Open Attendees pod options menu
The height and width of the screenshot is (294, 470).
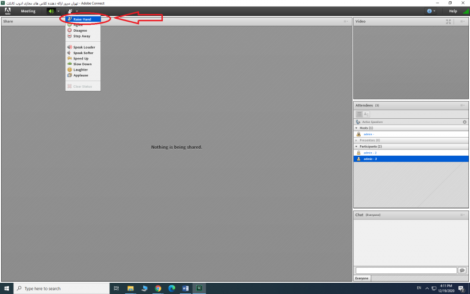coord(463,105)
